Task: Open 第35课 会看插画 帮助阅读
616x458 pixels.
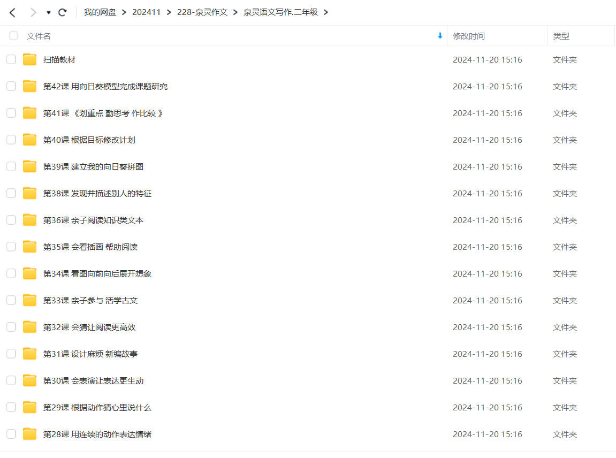Action: click(x=90, y=247)
